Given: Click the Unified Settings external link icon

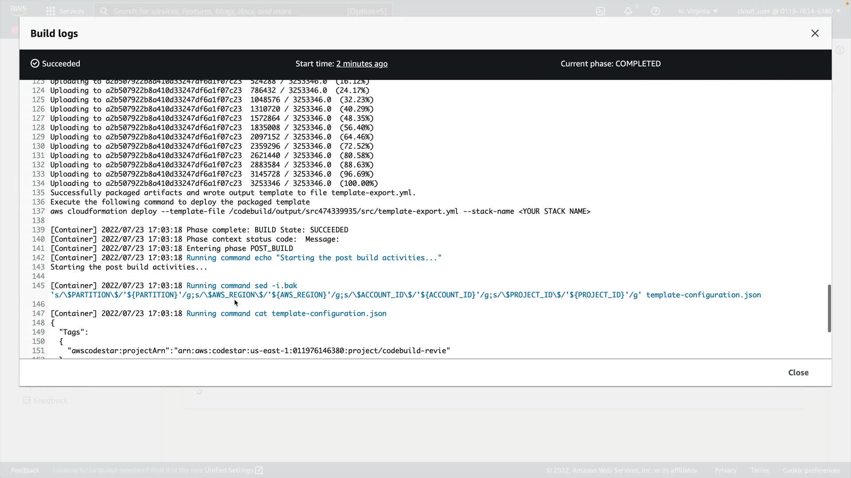Looking at the screenshot, I should pyautogui.click(x=259, y=470).
